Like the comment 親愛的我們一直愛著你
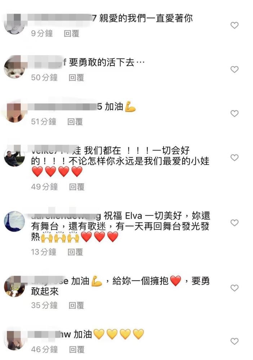253x360 pixels. (x=234, y=25)
